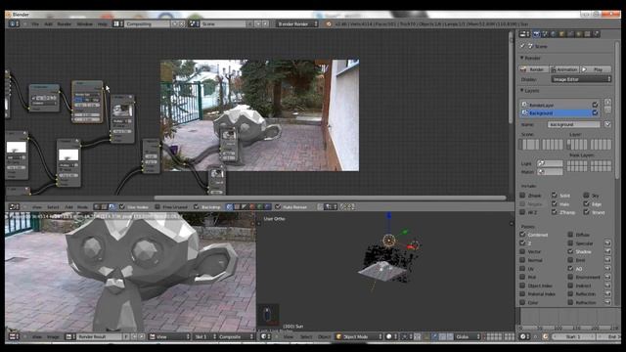This screenshot has width=626, height=352.
Task: Click the Material override field
Action: pos(550,172)
